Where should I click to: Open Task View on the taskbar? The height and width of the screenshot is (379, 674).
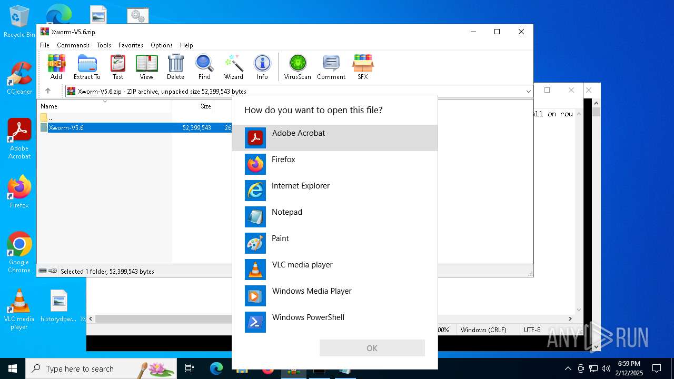[190, 368]
